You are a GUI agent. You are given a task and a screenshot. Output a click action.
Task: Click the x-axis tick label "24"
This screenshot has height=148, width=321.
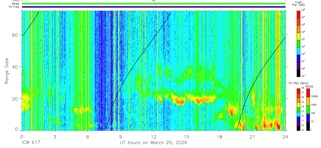[x=285, y=137]
